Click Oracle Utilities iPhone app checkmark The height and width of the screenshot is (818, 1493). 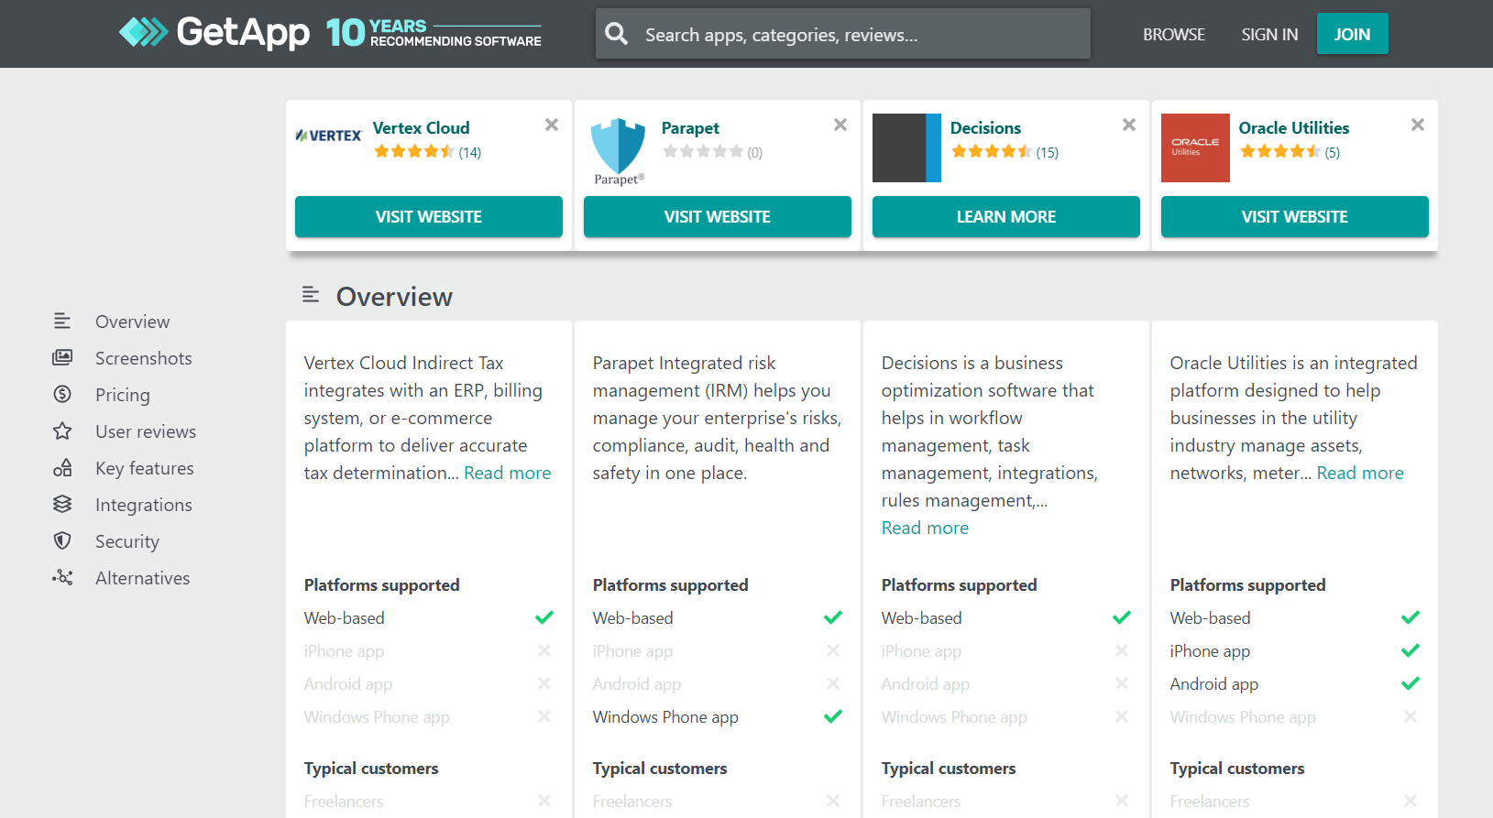1411,650
